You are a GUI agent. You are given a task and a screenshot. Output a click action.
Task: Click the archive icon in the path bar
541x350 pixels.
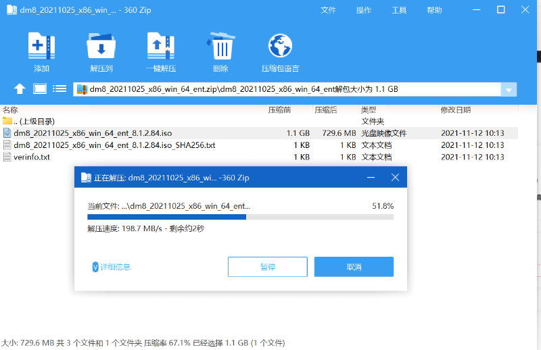(x=82, y=89)
